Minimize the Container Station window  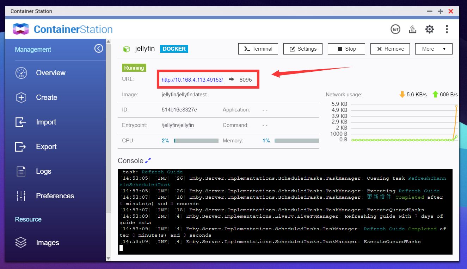point(429,11)
